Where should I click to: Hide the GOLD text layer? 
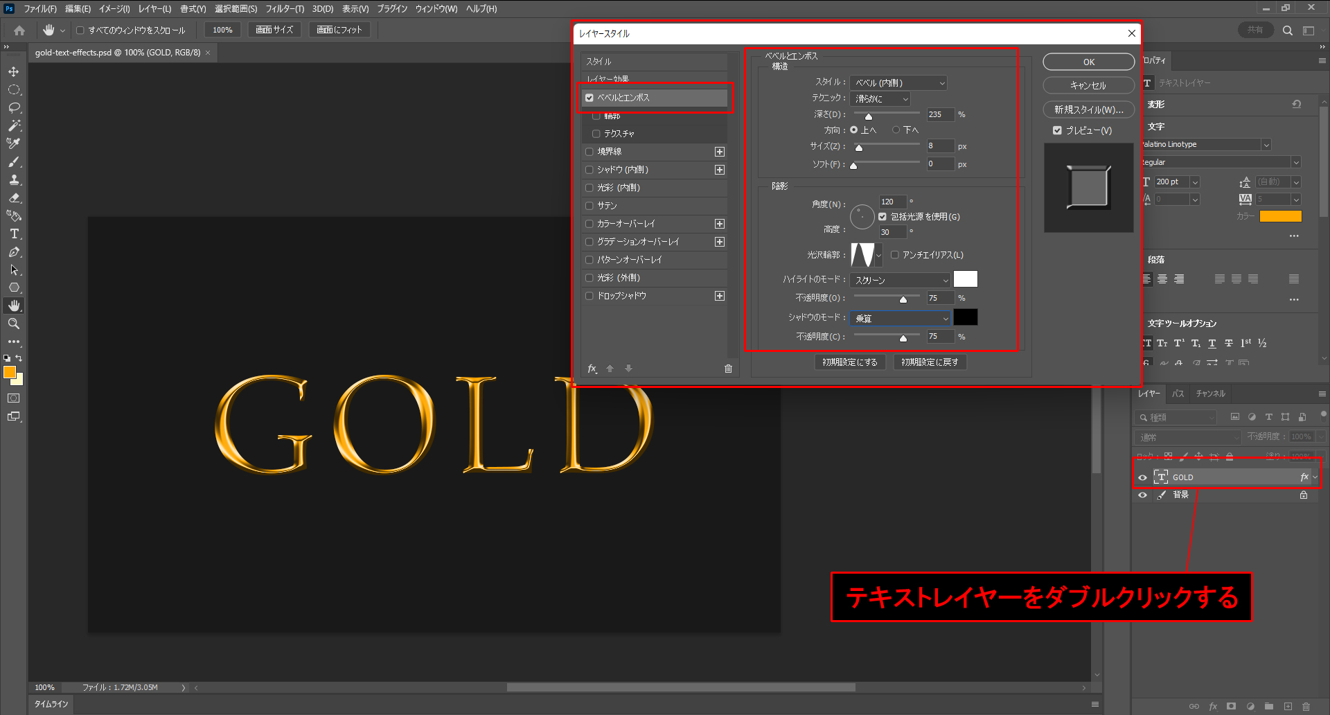(x=1143, y=477)
